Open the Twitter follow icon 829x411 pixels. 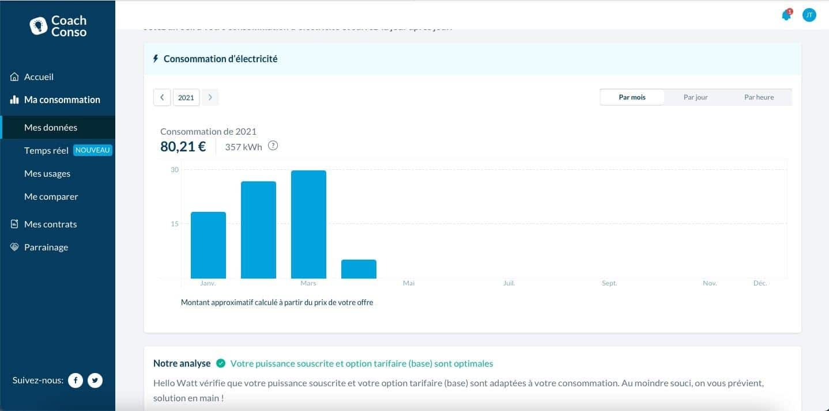point(95,380)
